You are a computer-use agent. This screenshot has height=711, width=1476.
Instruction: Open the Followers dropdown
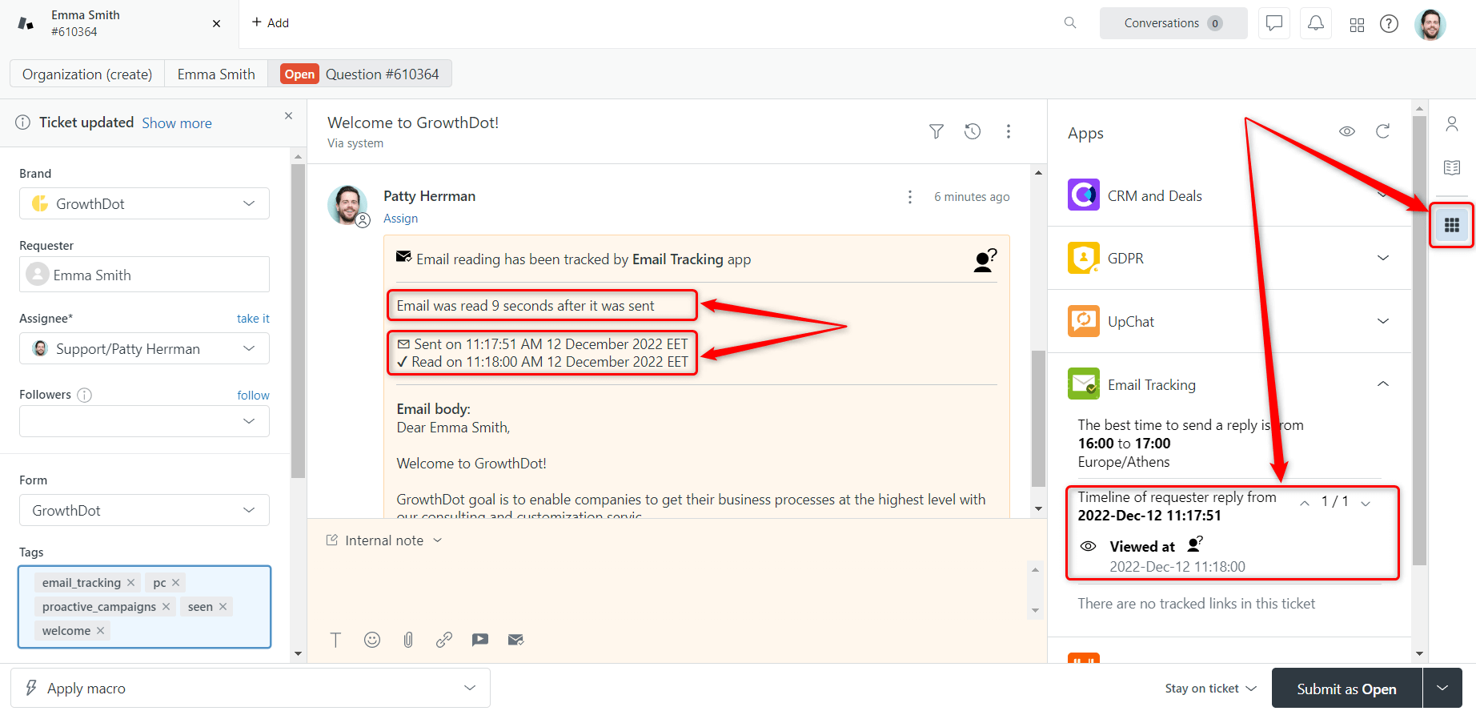tap(144, 421)
